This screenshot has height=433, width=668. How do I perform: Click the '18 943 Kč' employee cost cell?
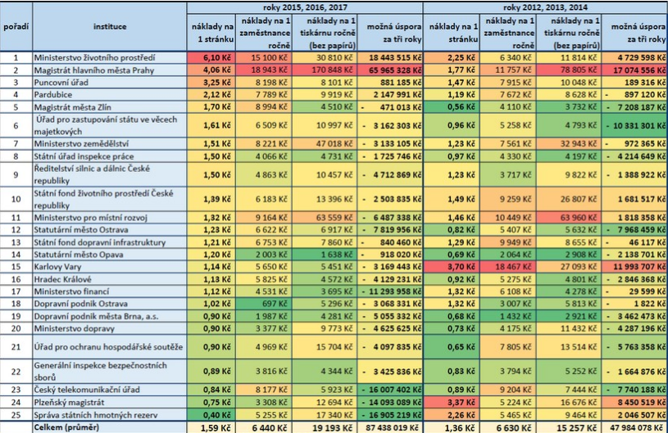tap(264, 70)
